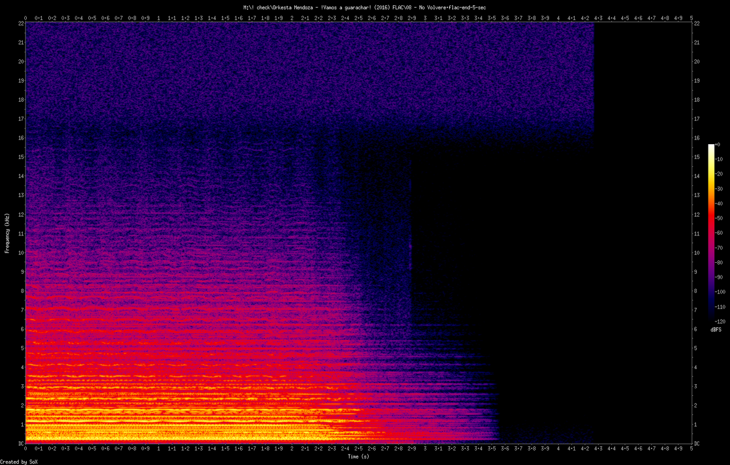The image size is (730, 465).
Task: Click the '-90' label on the color scale
Action: (x=720, y=277)
